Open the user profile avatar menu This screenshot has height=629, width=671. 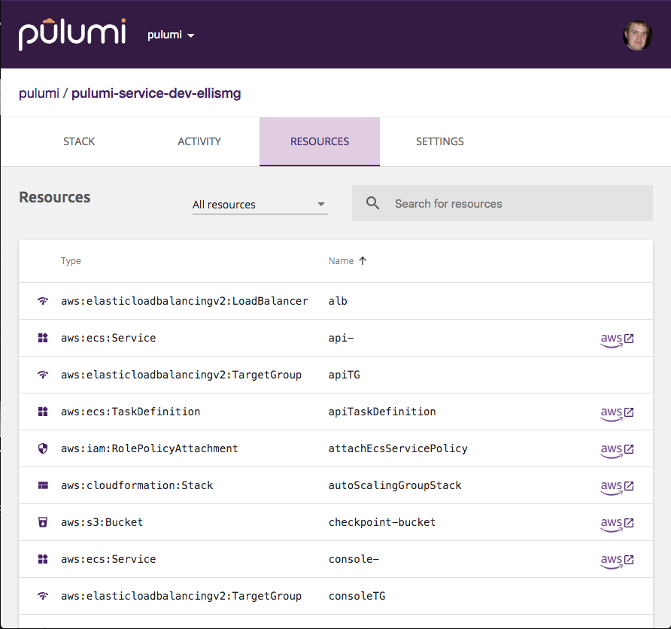(637, 35)
